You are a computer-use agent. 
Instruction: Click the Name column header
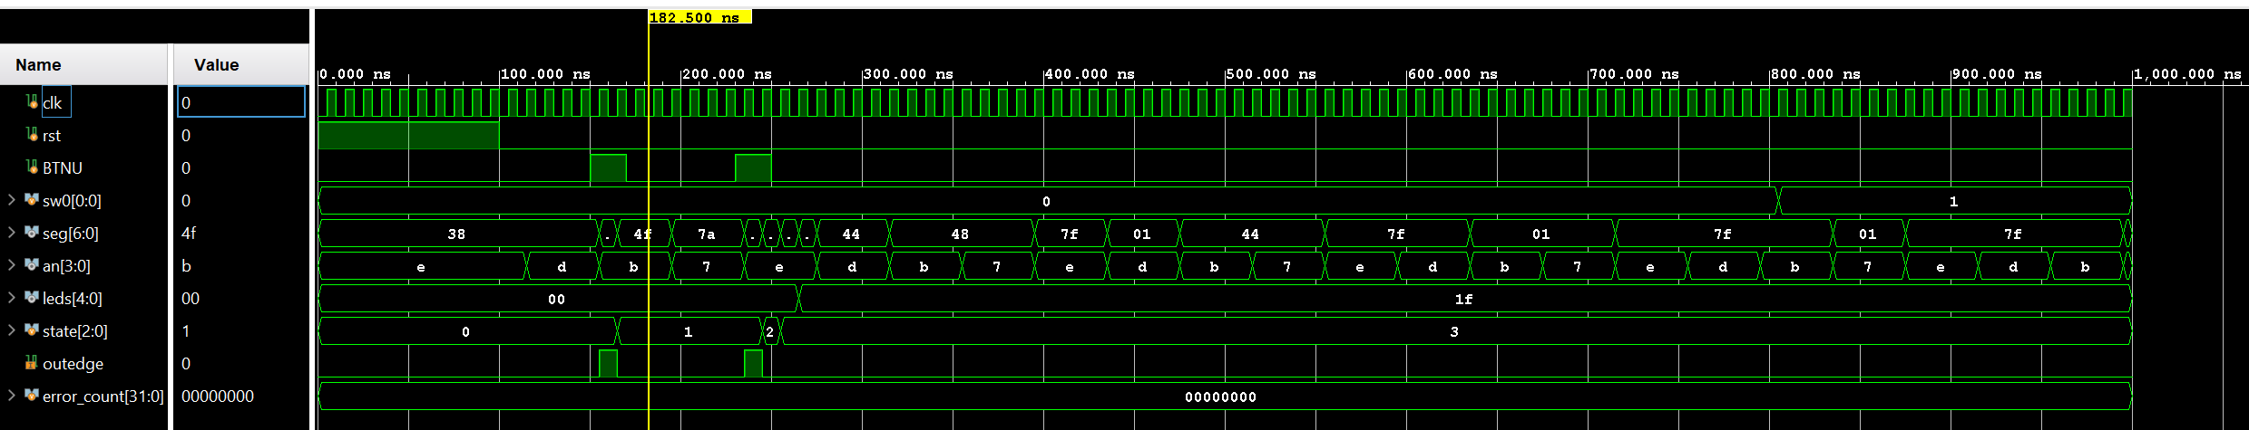coord(84,65)
